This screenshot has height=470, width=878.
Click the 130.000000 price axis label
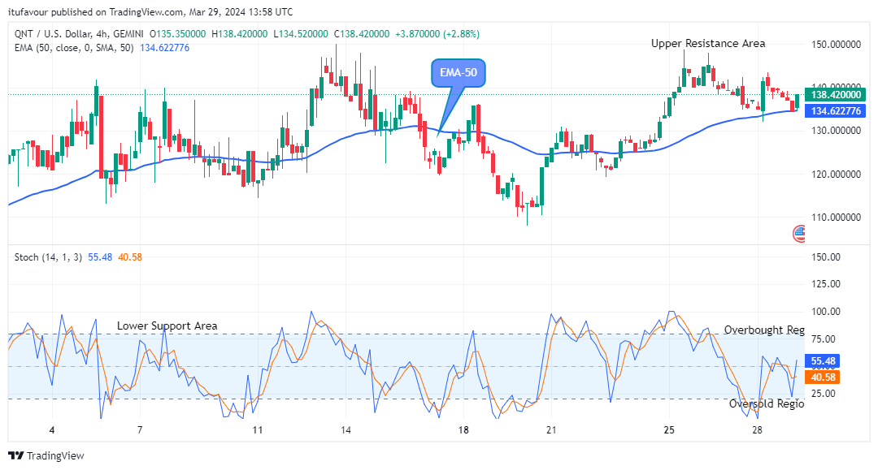[x=836, y=131]
